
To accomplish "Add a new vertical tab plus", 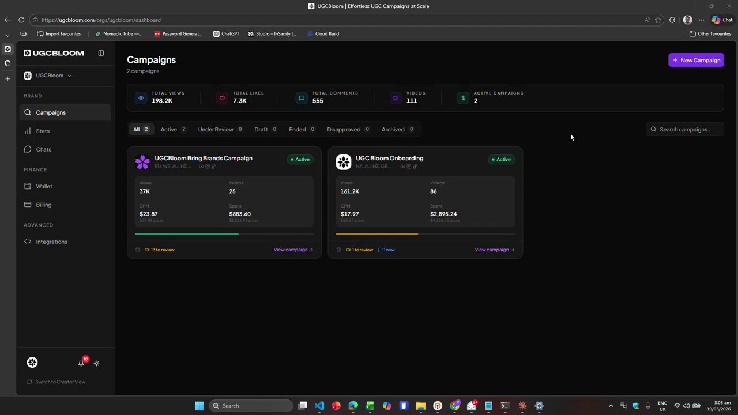I will click(7, 78).
